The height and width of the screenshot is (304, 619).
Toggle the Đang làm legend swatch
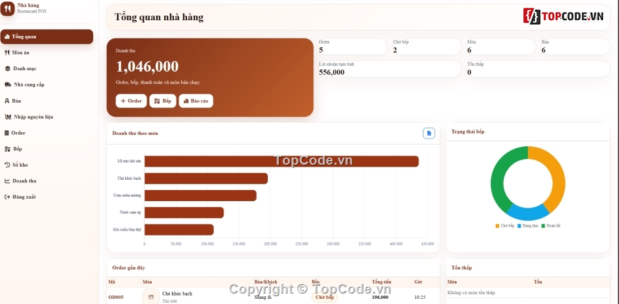519,226
